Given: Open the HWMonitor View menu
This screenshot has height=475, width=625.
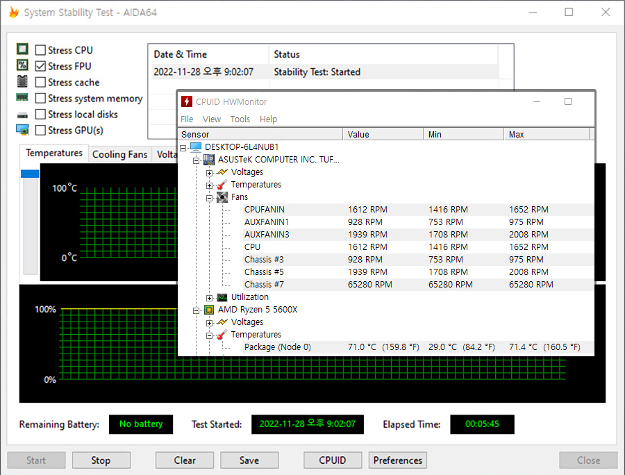Looking at the screenshot, I should [212, 119].
